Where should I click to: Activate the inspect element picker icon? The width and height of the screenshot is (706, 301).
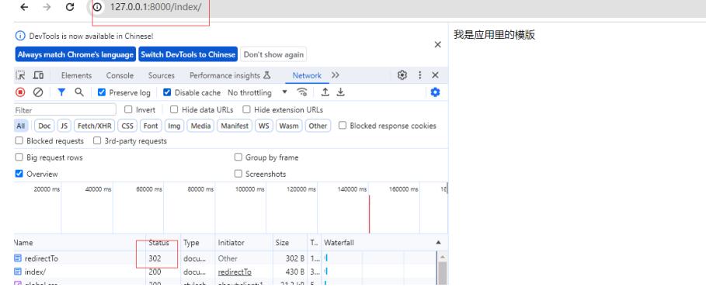(21, 75)
